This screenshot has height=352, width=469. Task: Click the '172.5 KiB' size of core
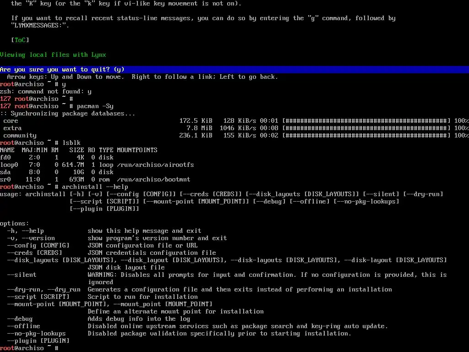click(196, 121)
